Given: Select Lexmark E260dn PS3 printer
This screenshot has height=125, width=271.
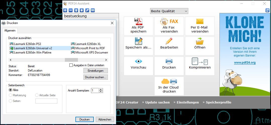Looking at the screenshot, I should (x=25, y=44).
